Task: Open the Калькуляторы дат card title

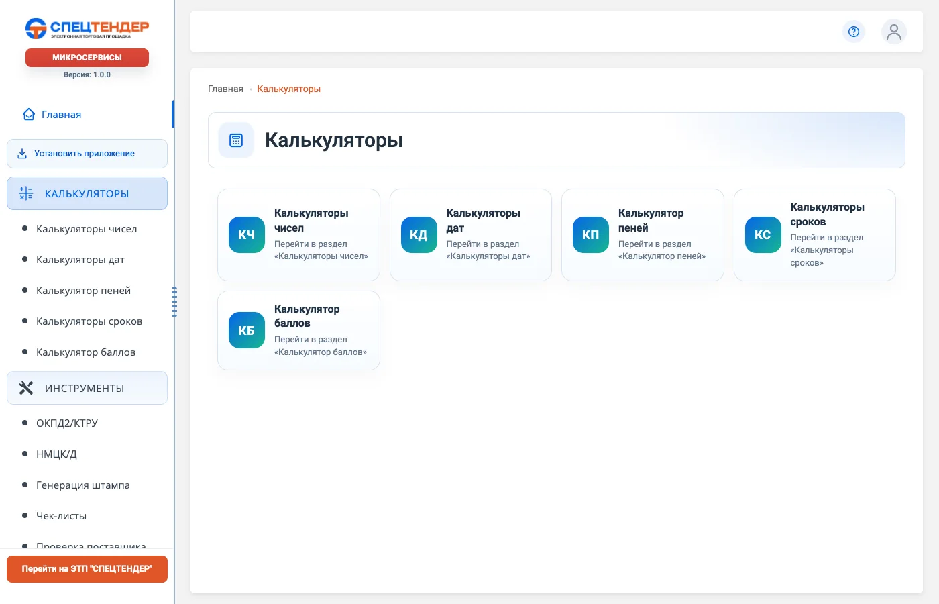Action: 484,221
